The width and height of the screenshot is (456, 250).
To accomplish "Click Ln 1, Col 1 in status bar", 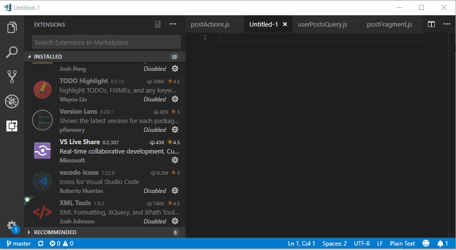I will click(x=301, y=244).
